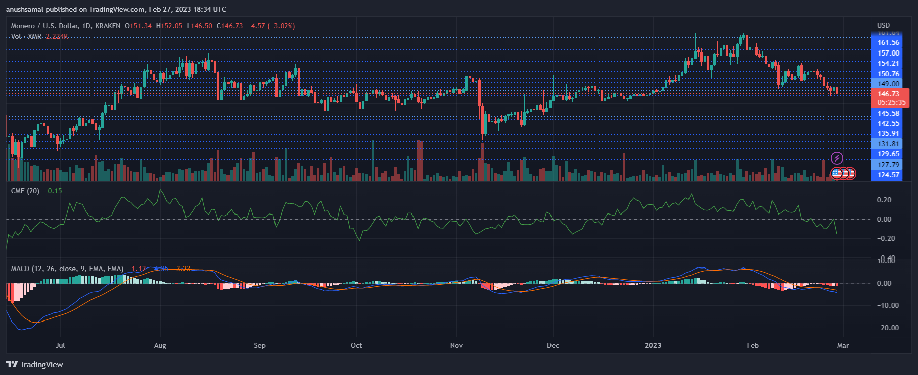Click the 142.55 price level label

click(x=888, y=123)
